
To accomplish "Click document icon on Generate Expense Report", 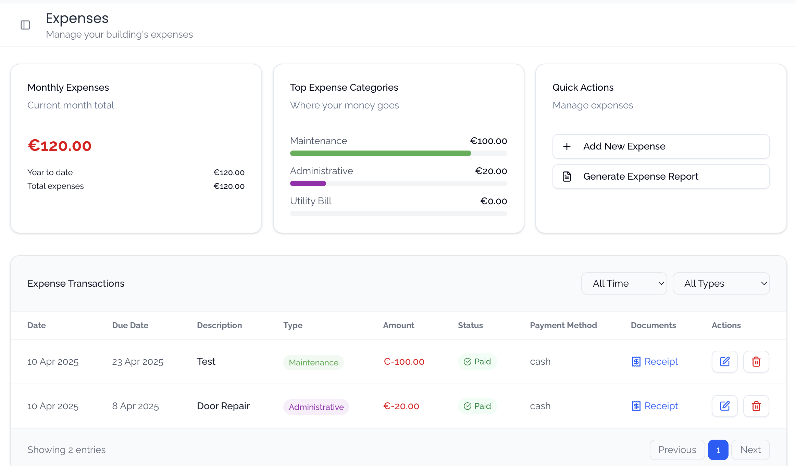I will [567, 177].
